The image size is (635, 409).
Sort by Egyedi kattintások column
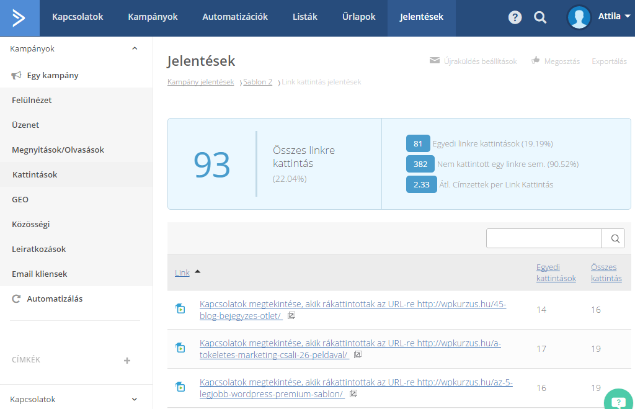pyautogui.click(x=556, y=272)
